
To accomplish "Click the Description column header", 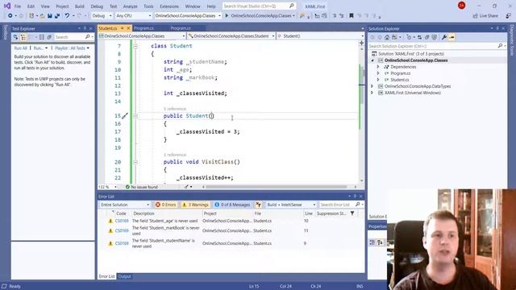I will click(144, 213).
